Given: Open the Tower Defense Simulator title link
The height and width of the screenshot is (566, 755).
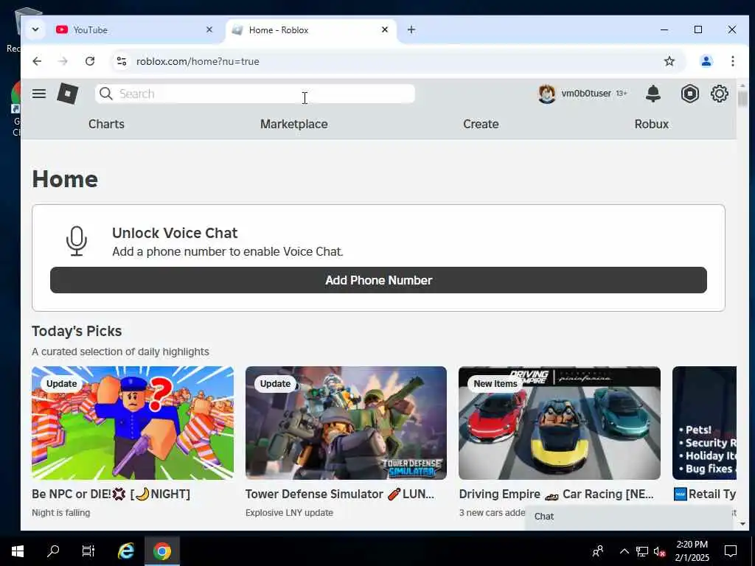Looking at the screenshot, I should (340, 495).
